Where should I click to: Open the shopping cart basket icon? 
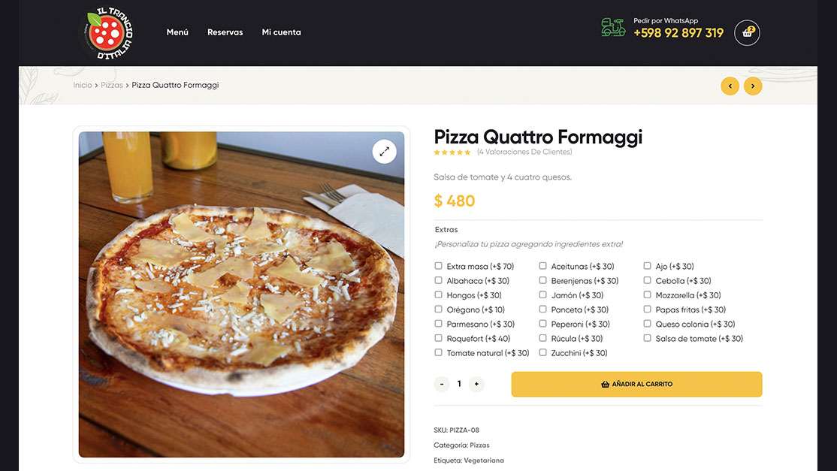[747, 32]
